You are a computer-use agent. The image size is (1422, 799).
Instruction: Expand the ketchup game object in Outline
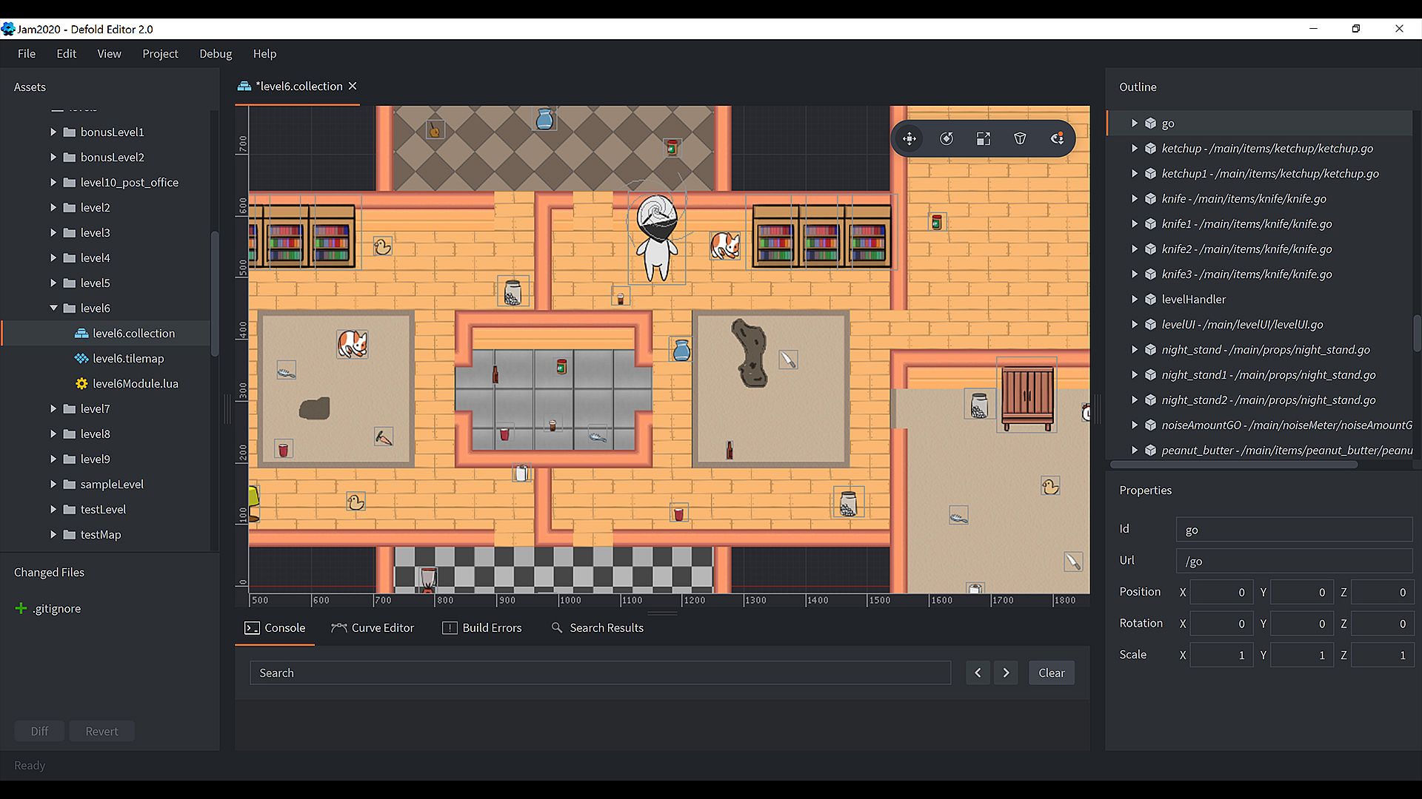(x=1134, y=149)
